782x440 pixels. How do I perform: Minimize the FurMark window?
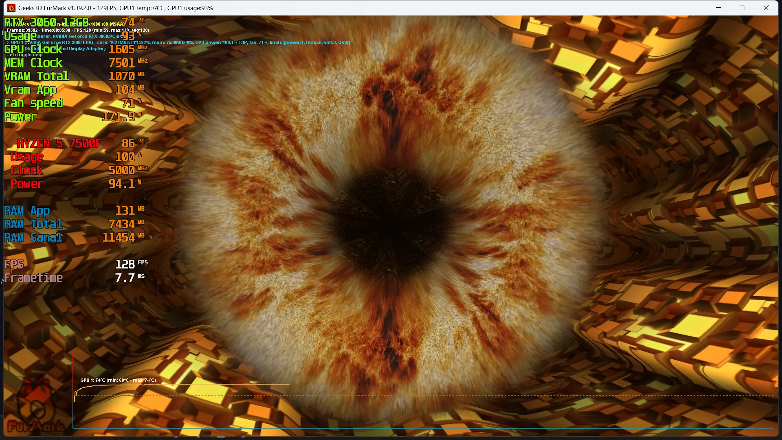[718, 8]
